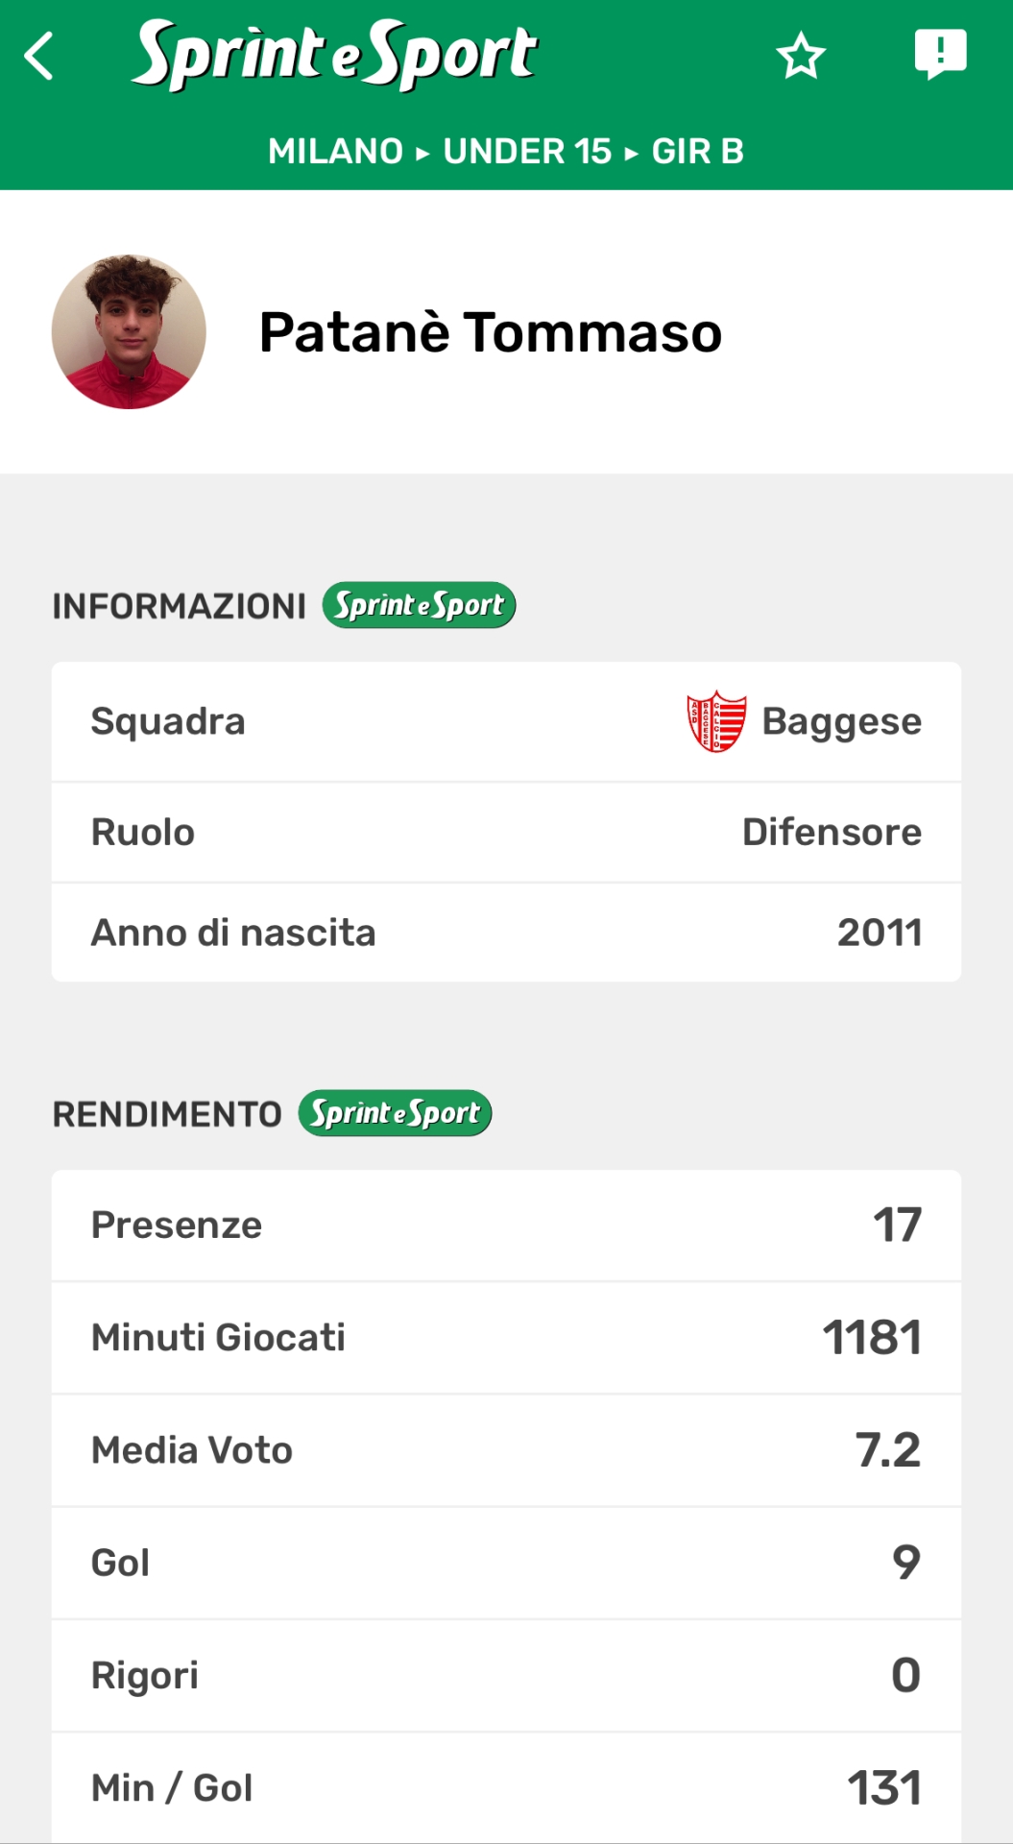The width and height of the screenshot is (1013, 1844).
Task: Tap the Minuti Giocati stat row
Action: pos(506,1337)
